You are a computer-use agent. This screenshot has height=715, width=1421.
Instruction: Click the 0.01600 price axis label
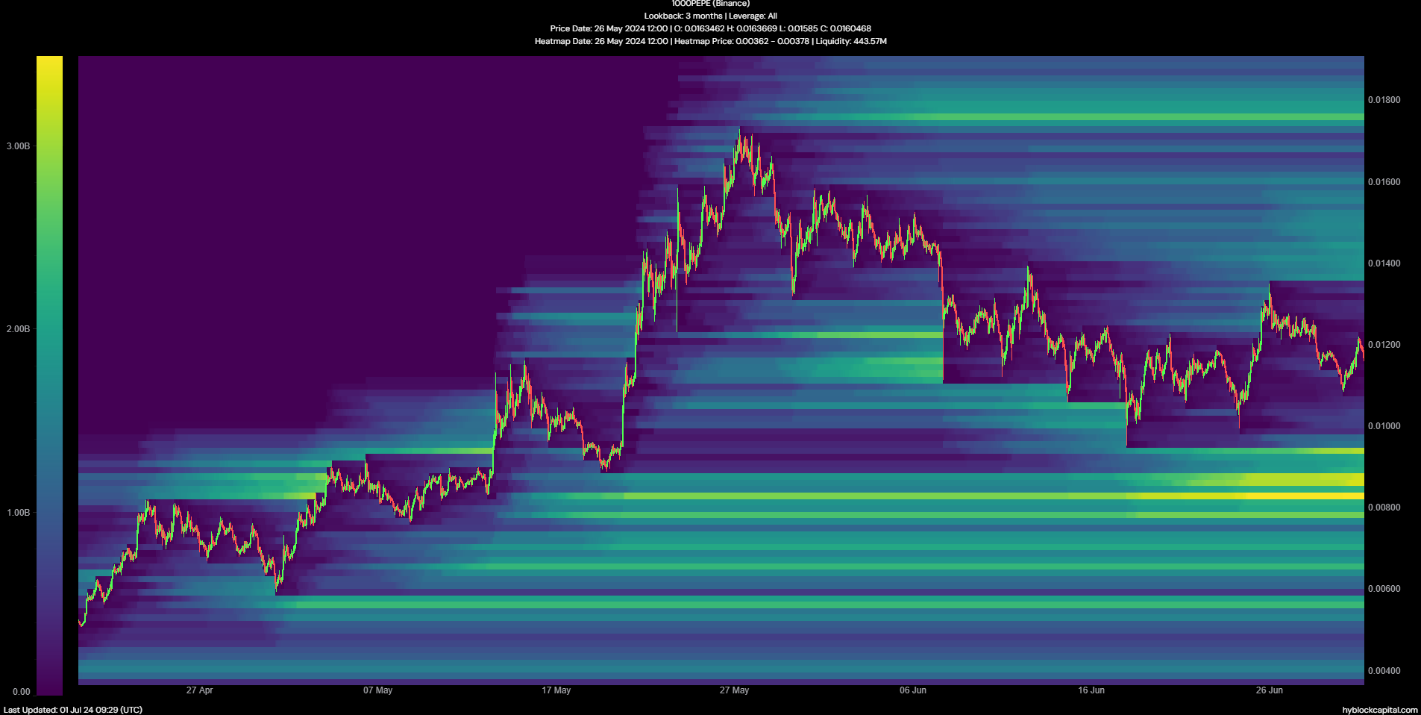click(x=1384, y=182)
